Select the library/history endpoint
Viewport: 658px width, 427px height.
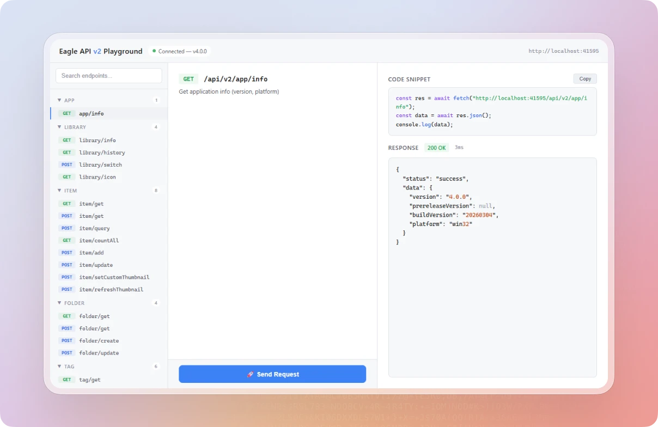click(x=101, y=152)
